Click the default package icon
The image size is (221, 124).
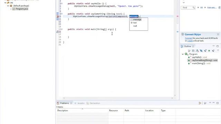(x=11, y=6)
